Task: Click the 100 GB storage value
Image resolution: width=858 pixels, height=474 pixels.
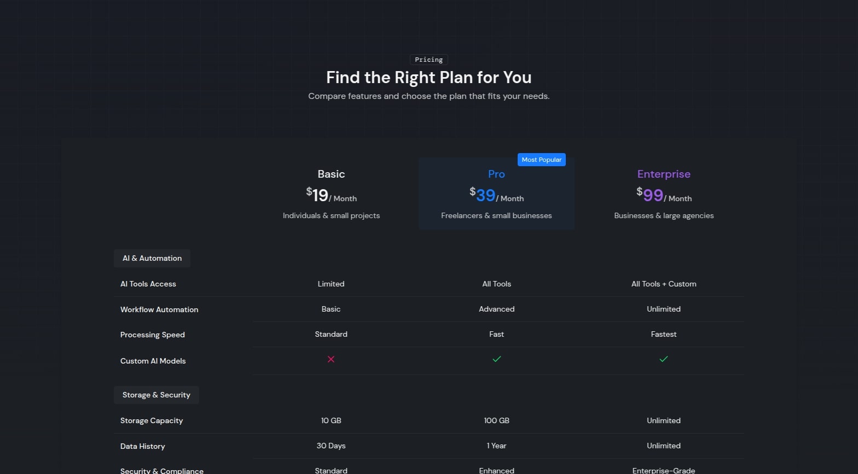Action: click(x=496, y=420)
